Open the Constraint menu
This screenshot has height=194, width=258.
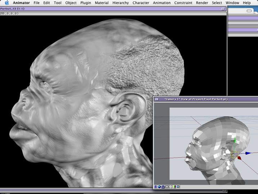[183, 3]
